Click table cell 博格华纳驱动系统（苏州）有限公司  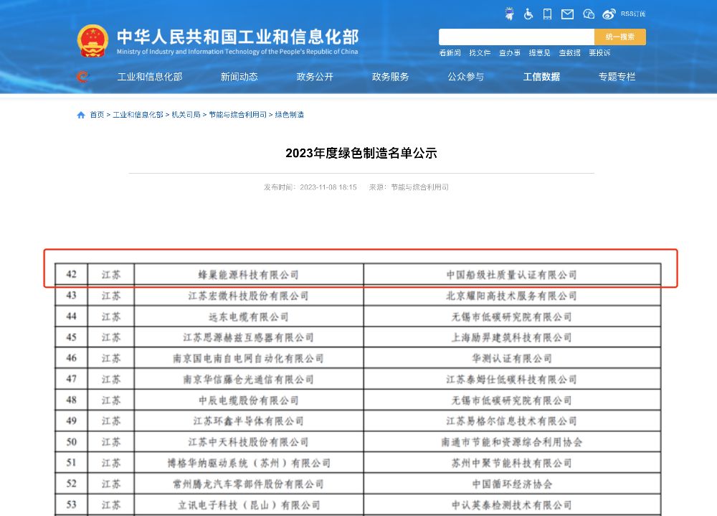tap(249, 464)
